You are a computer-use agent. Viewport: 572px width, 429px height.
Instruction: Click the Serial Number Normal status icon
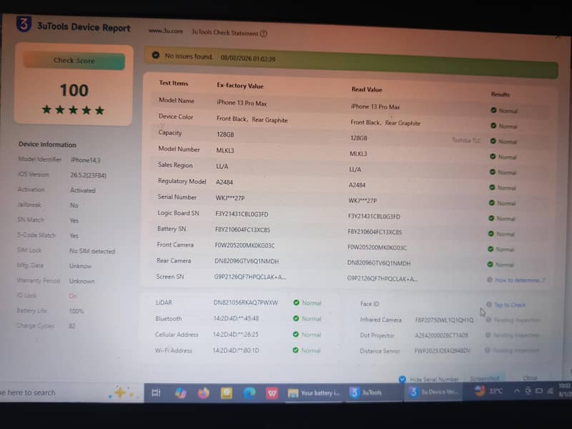click(491, 203)
